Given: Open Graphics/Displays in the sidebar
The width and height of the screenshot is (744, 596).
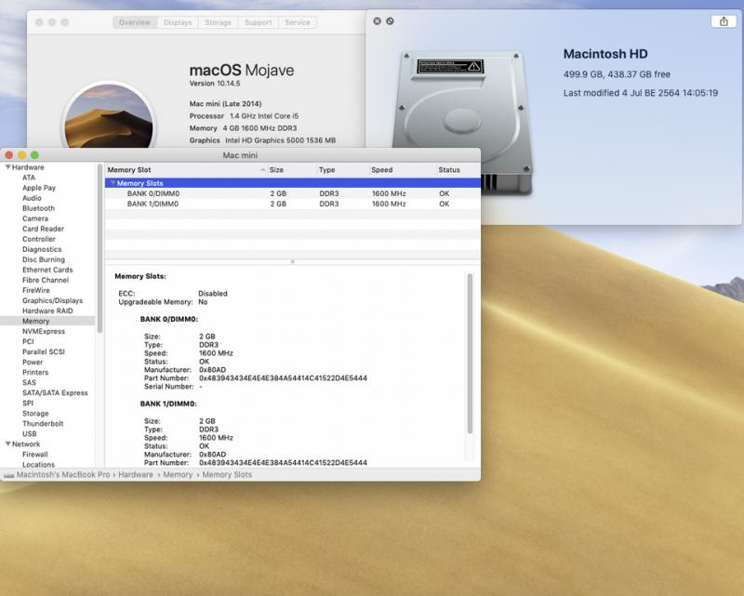Looking at the screenshot, I should point(53,300).
